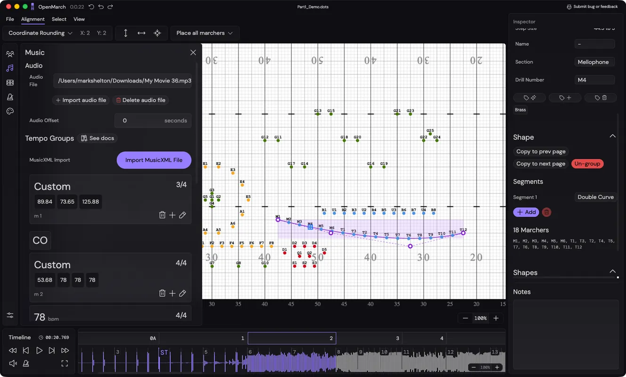
Task: Open the File menu
Action: [10, 19]
